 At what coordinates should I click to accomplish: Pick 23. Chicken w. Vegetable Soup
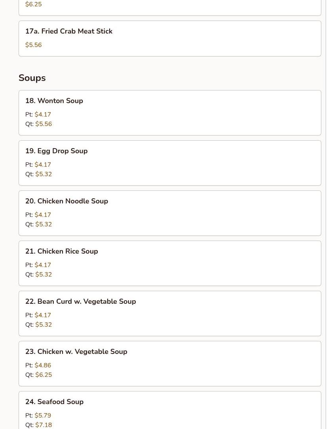(x=170, y=363)
